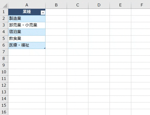Select row 16 header
The image size is (150, 115).
4,112
